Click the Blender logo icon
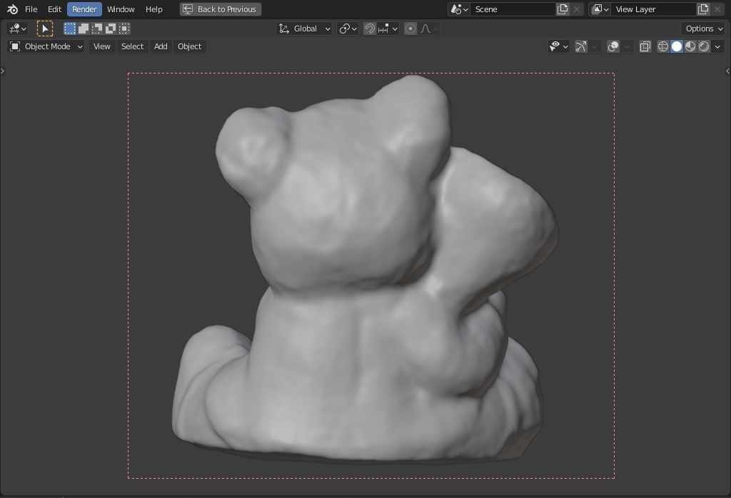This screenshot has width=731, height=498. tap(13, 9)
